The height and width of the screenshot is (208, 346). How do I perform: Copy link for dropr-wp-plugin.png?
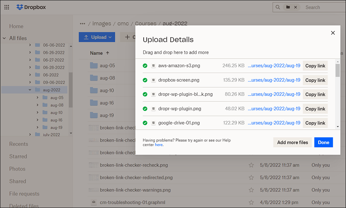pyautogui.click(x=315, y=109)
